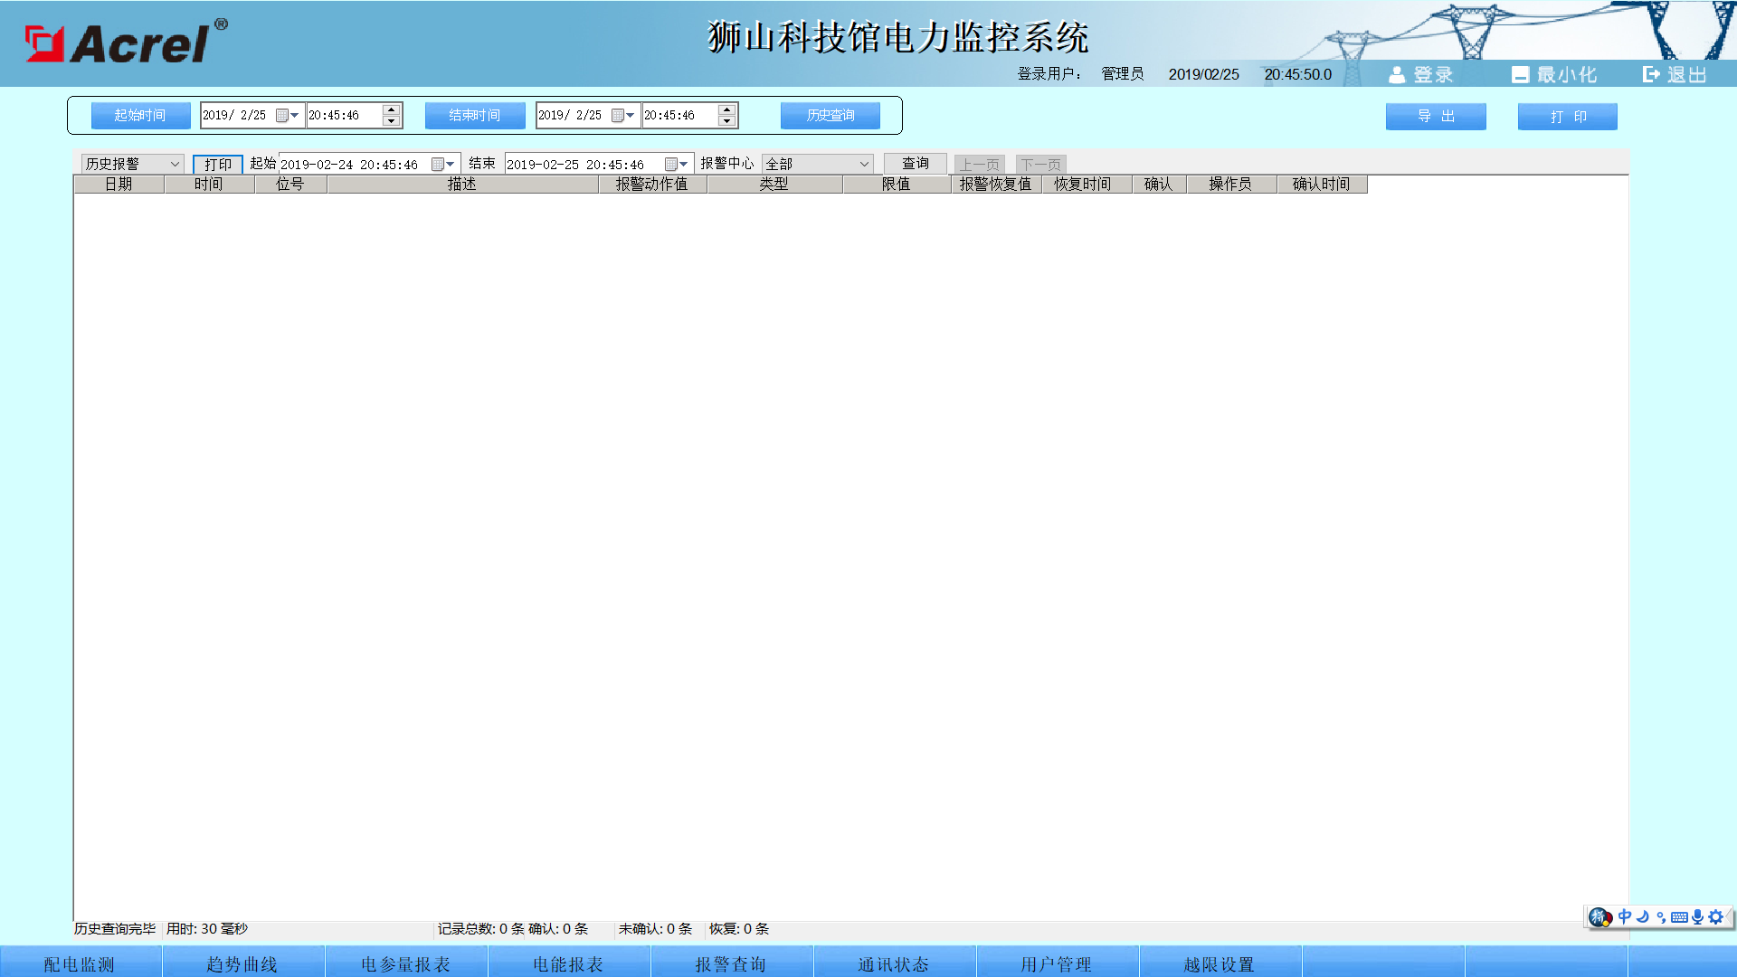The width and height of the screenshot is (1737, 977).
Task: Toggle IME 中 Chinese/English mode
Action: (x=1625, y=917)
